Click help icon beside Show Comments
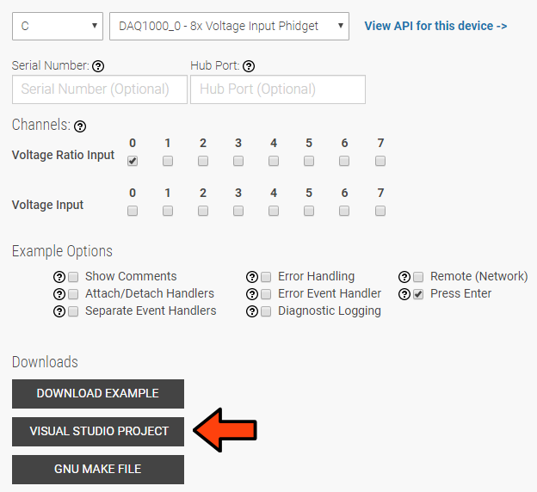 [59, 277]
